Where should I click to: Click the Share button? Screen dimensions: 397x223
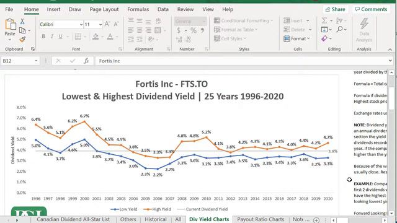click(335, 9)
